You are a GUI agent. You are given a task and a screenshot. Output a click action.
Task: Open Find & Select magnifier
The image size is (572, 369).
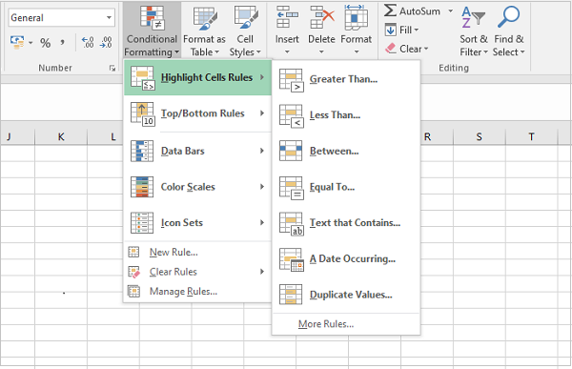508,31
